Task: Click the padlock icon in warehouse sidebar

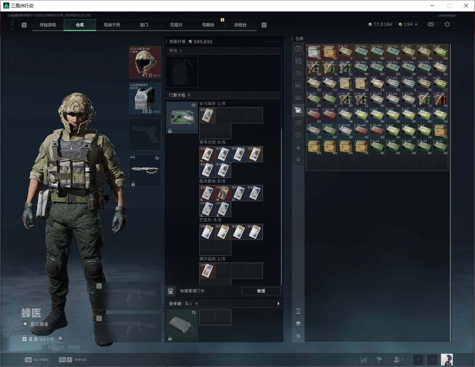Action: pos(298,148)
